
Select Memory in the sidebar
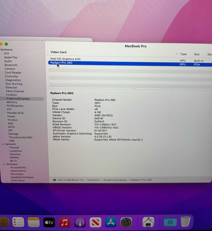click(x=12, y=102)
